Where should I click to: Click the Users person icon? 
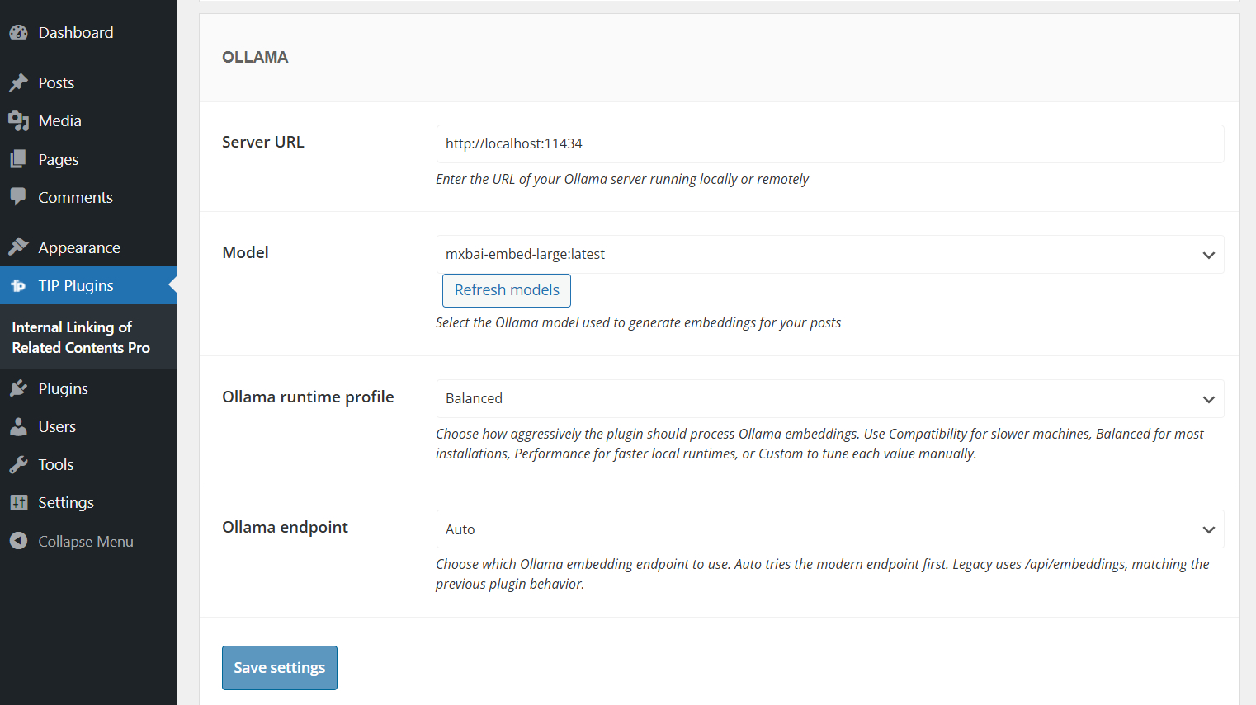pyautogui.click(x=18, y=426)
